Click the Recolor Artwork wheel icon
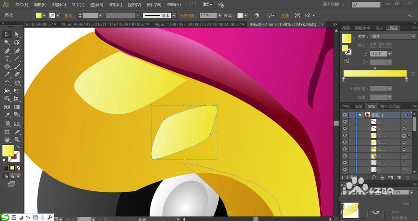 [257, 15]
